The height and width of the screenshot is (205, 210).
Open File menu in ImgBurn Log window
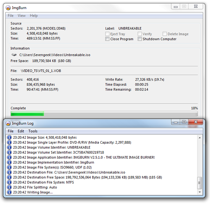pos(10,131)
